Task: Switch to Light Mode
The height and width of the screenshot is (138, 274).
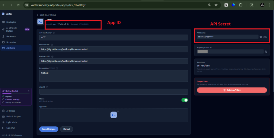Action: pyautogui.click(x=12, y=122)
